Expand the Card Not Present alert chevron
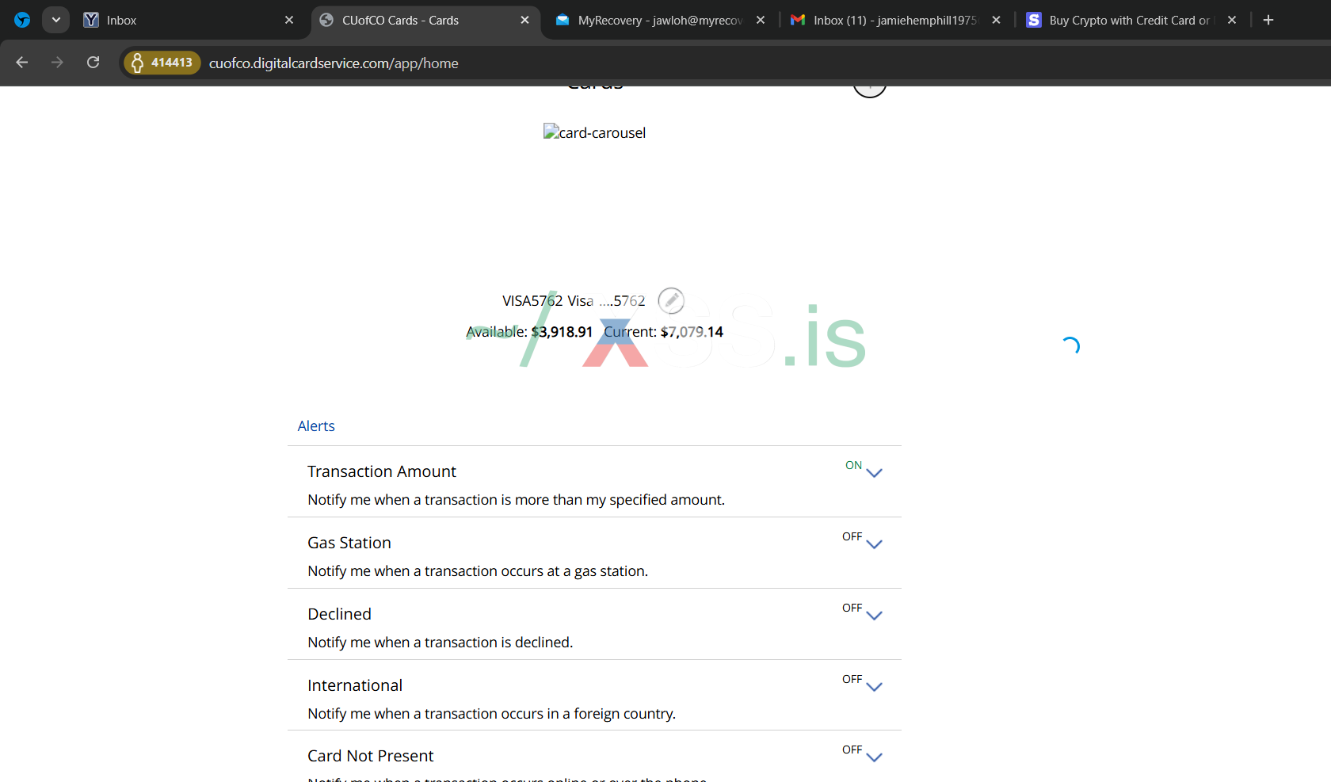The image size is (1331, 782). coord(874,757)
